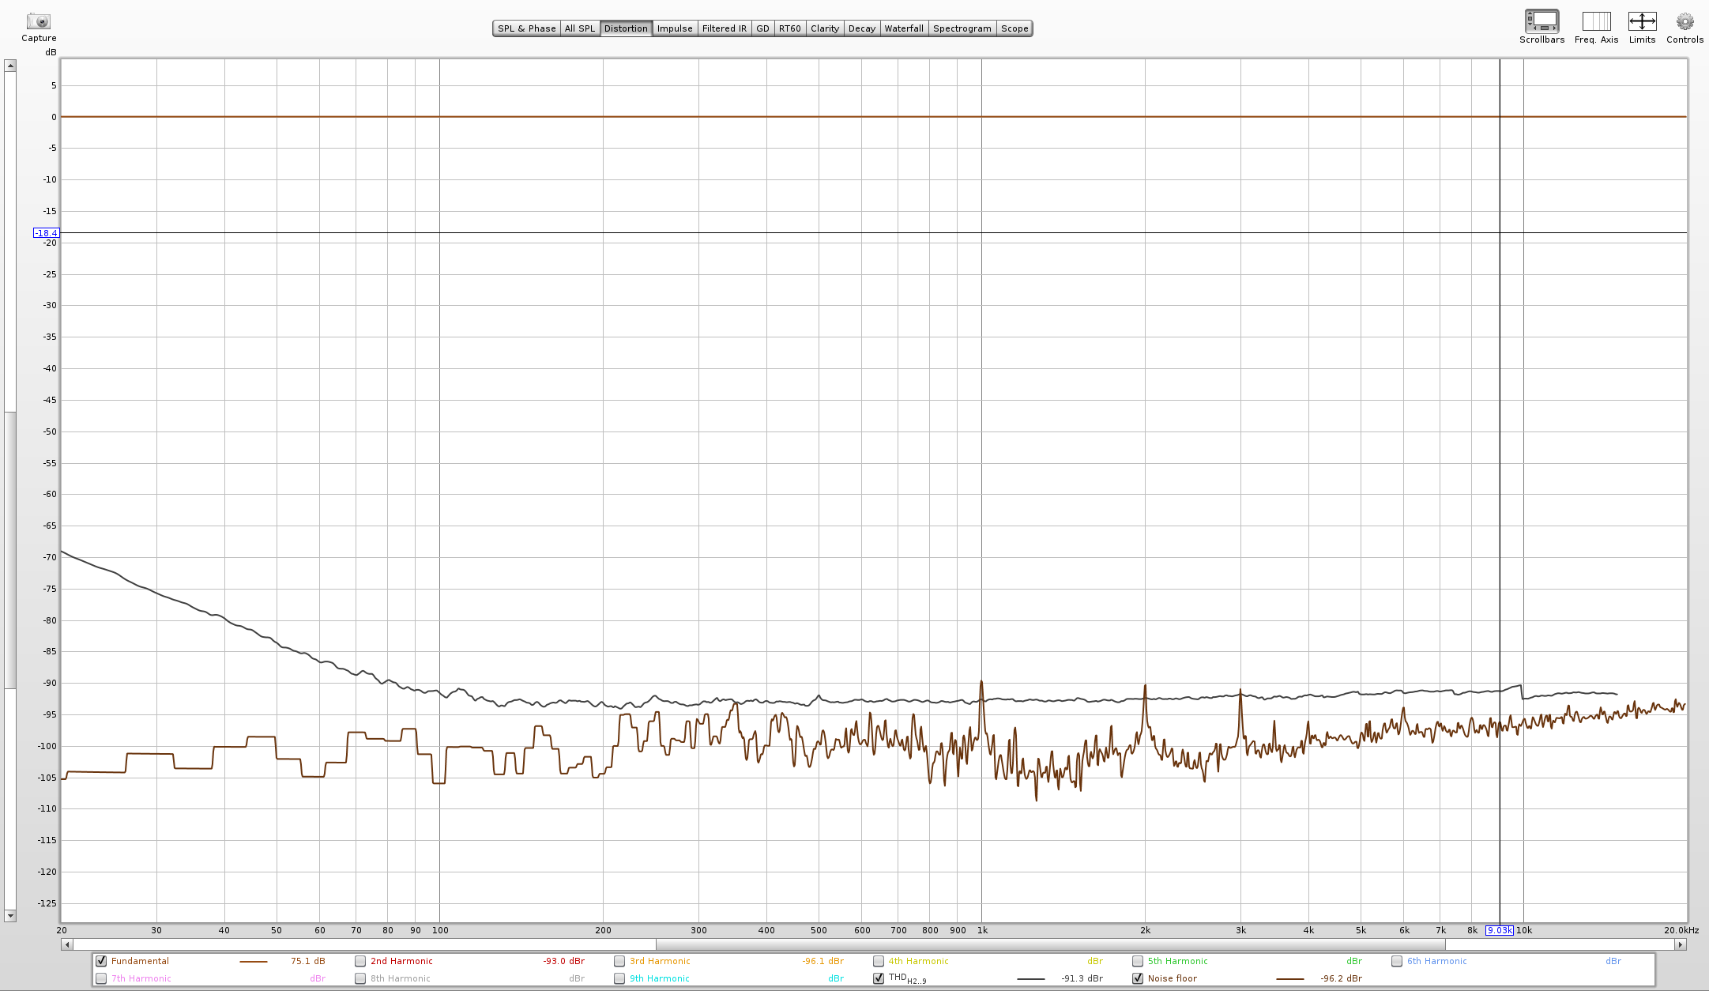Enable the 3rd Harmonic checkbox
Viewport: 1709px width, 991px height.
(x=619, y=961)
